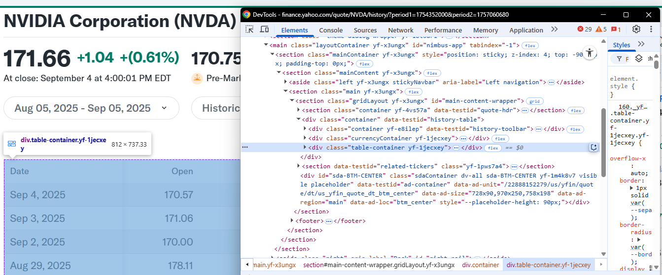Click flex badge on history-toolbar row
The height and width of the screenshot is (275, 662).
click(x=575, y=129)
